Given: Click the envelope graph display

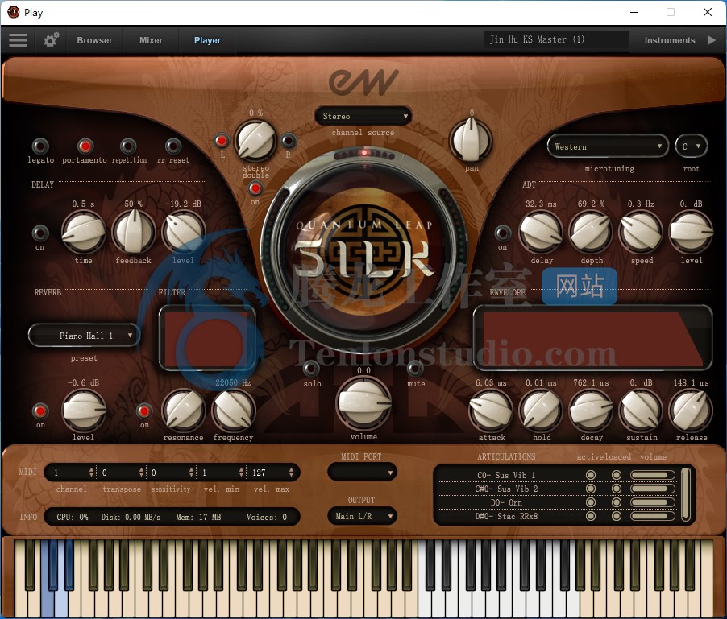Looking at the screenshot, I should (592, 337).
